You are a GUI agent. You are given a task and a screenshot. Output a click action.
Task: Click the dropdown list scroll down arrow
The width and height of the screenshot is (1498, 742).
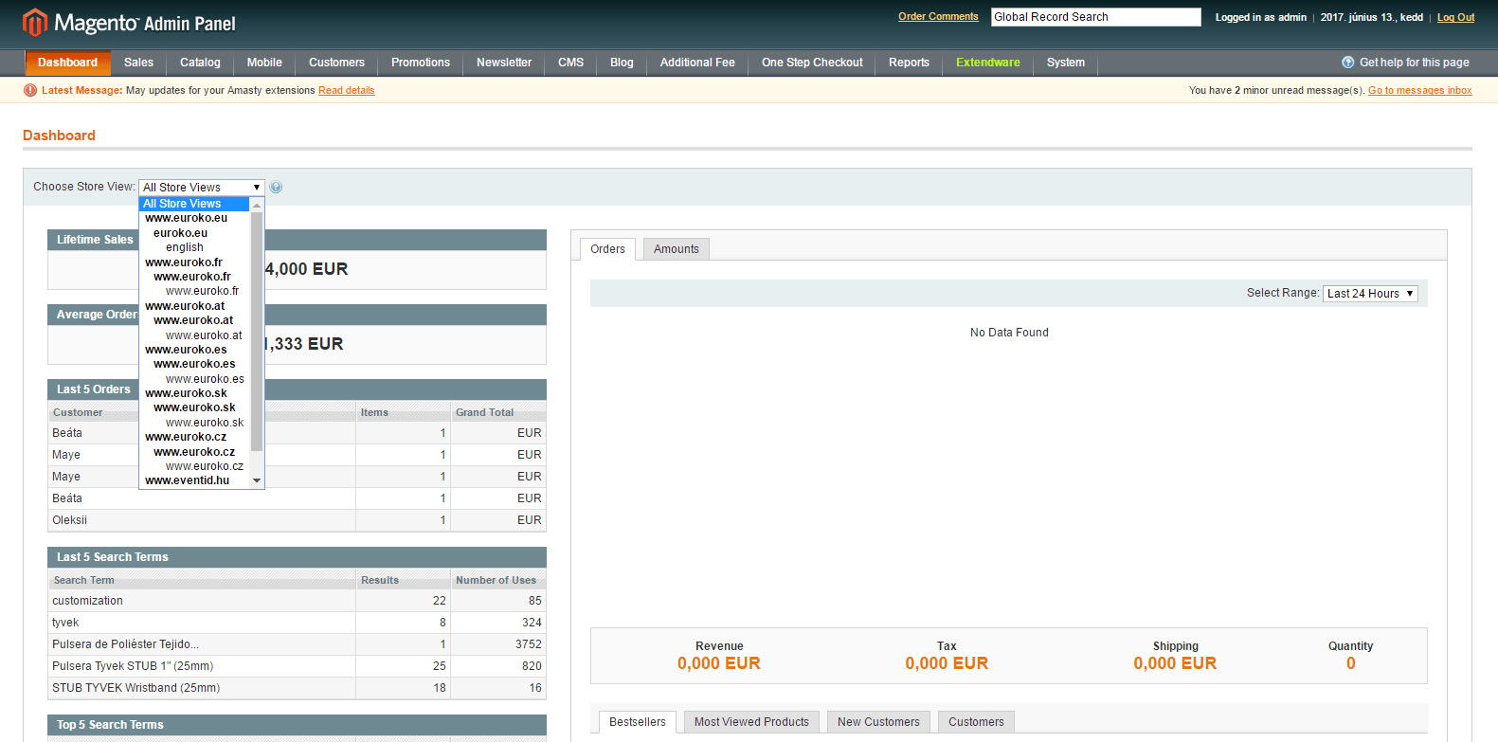pos(257,480)
